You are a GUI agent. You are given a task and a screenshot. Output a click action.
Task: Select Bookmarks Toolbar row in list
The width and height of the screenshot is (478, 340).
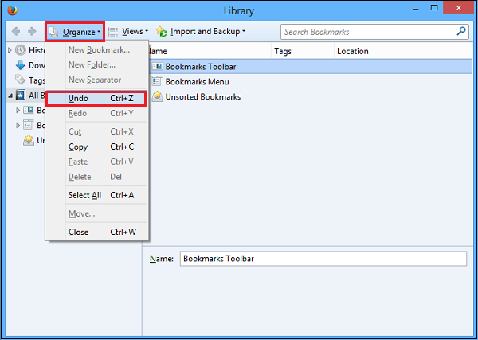[311, 67]
